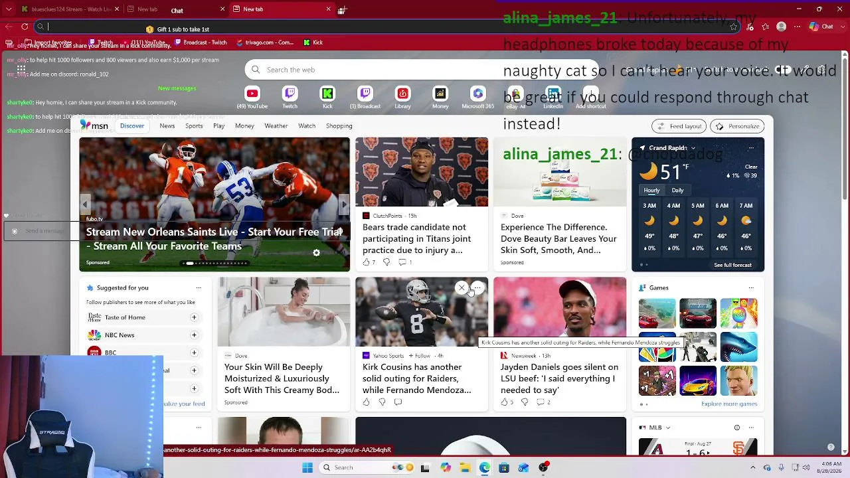Select the Discover tab
The width and height of the screenshot is (850, 478).
coord(132,125)
